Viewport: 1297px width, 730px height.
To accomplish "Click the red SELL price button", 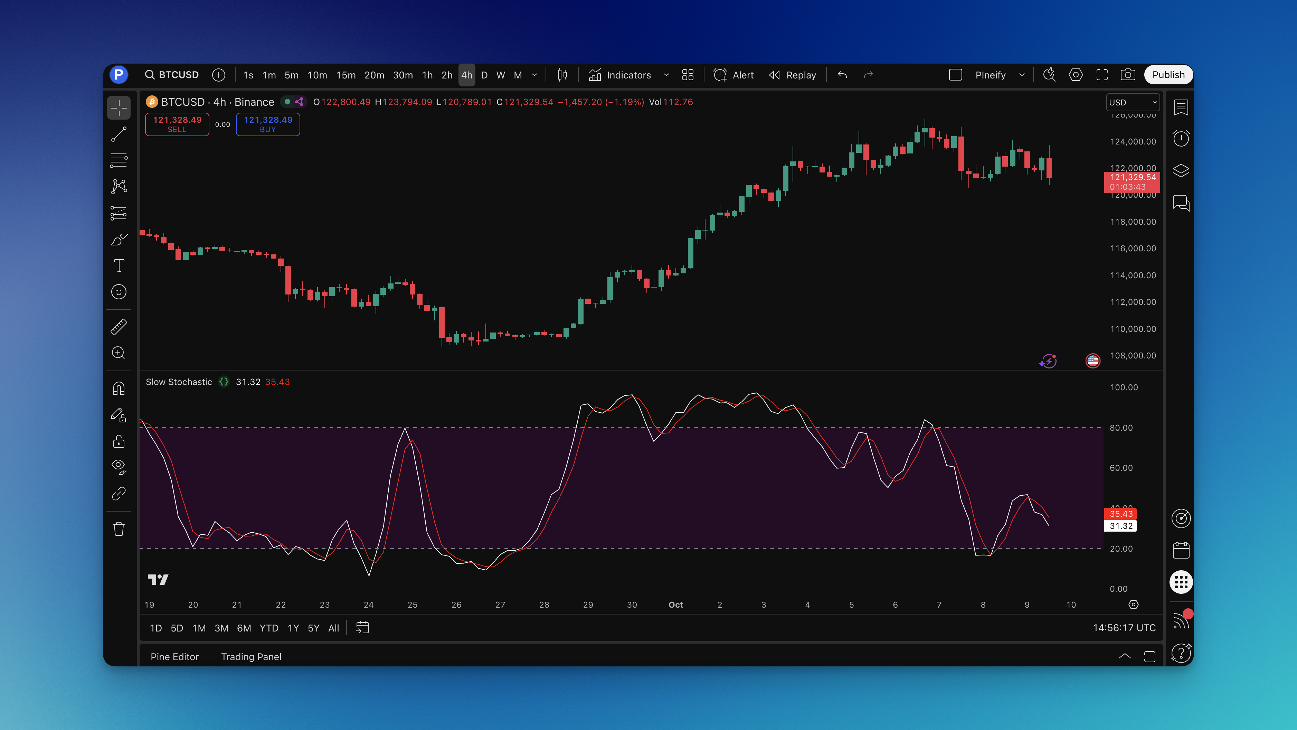I will [x=177, y=124].
